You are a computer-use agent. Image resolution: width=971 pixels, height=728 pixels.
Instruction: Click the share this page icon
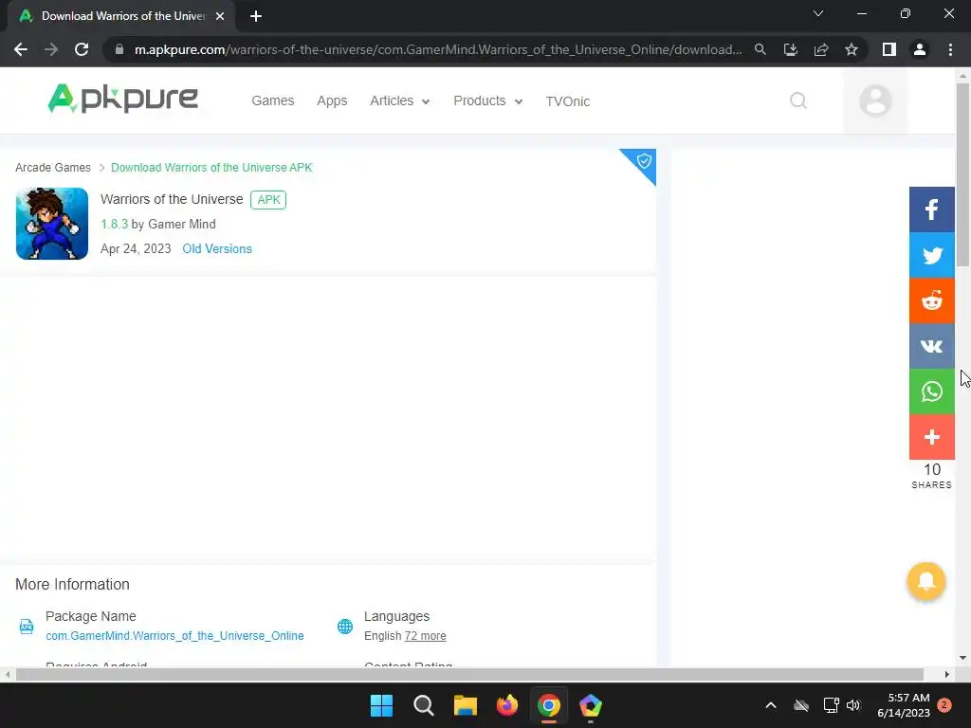tap(821, 49)
